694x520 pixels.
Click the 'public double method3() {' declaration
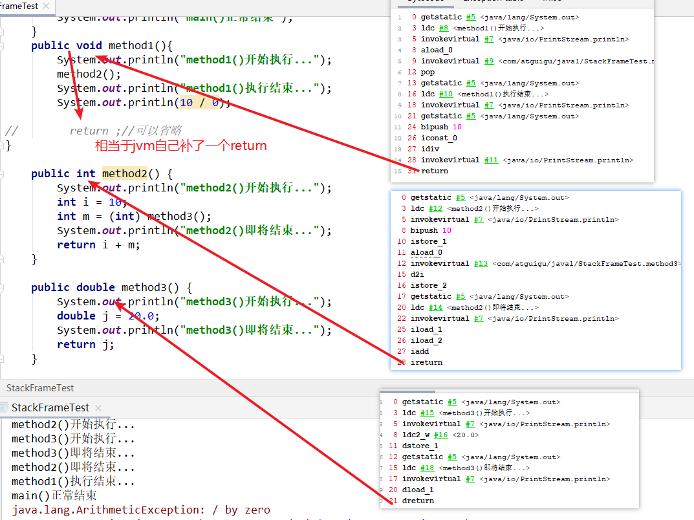click(111, 288)
